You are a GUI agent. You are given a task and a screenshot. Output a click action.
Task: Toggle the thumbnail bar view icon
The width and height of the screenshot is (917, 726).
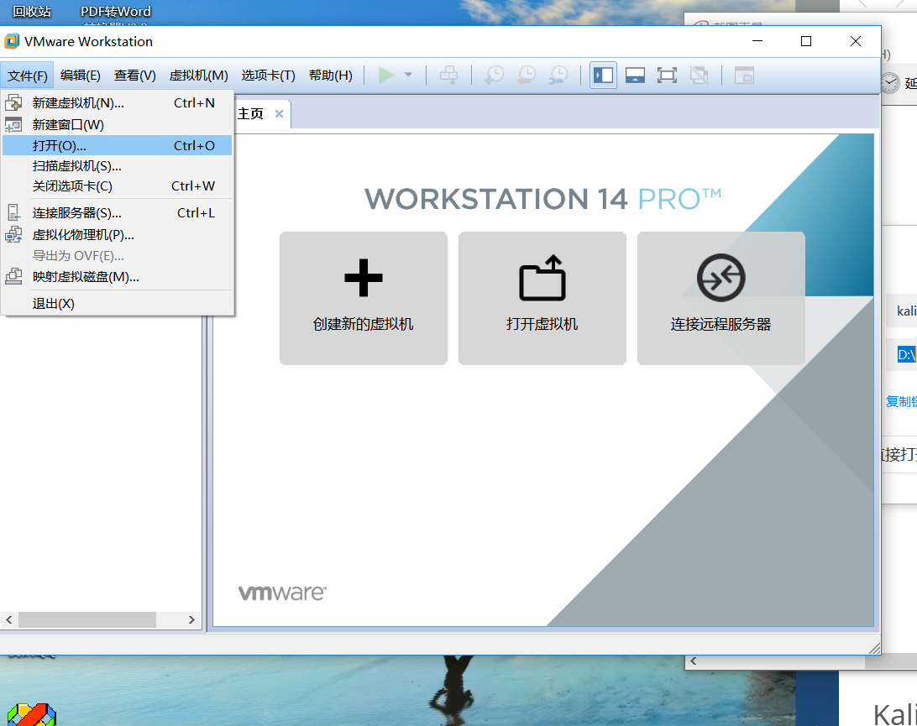(635, 76)
